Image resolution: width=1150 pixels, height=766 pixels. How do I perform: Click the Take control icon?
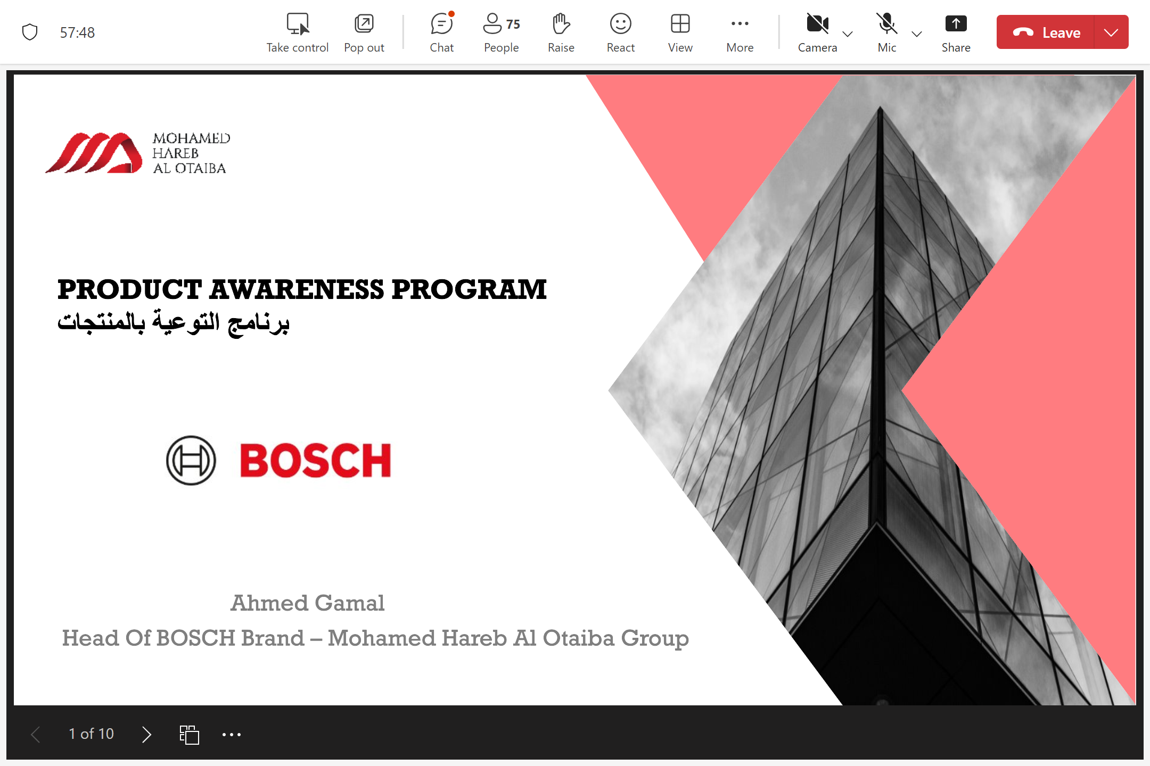(297, 25)
